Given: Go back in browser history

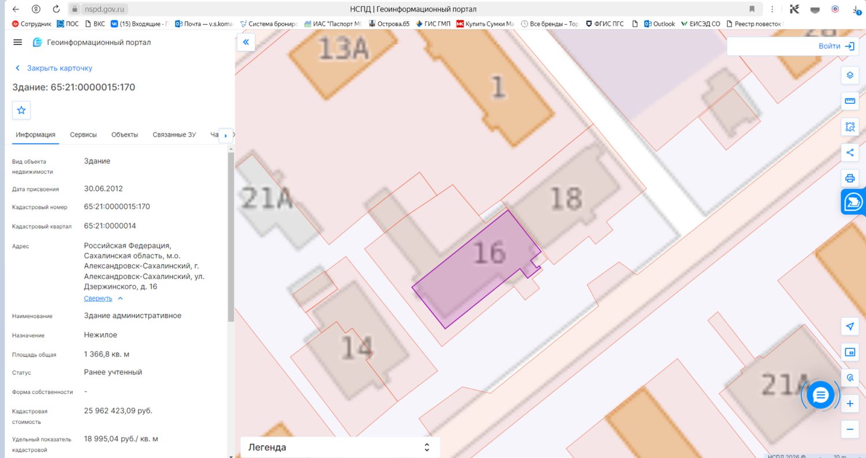Looking at the screenshot, I should tap(16, 9).
